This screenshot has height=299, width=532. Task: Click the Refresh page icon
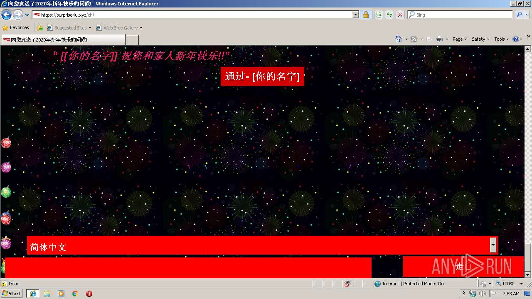coord(389,15)
